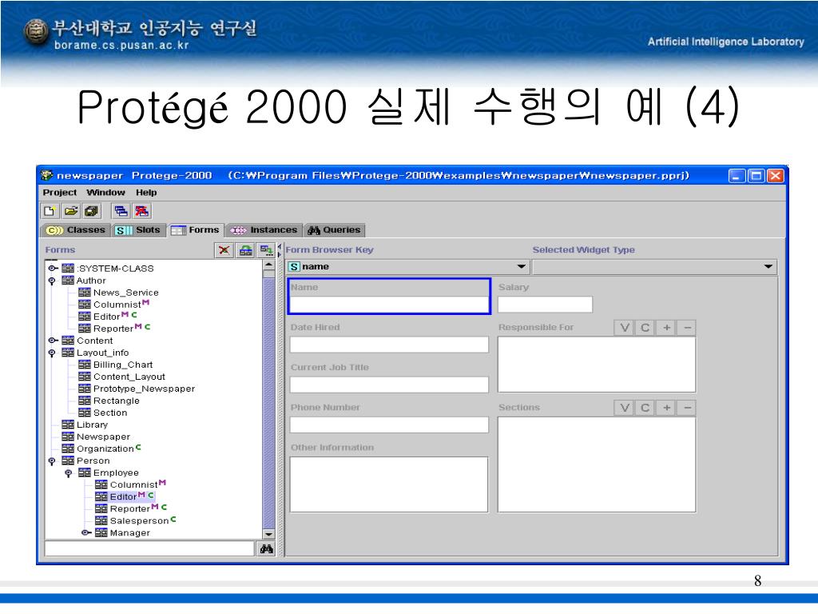Click the Save Project toolbar icon
Image resolution: width=818 pixels, height=614 pixels.
coord(91,211)
